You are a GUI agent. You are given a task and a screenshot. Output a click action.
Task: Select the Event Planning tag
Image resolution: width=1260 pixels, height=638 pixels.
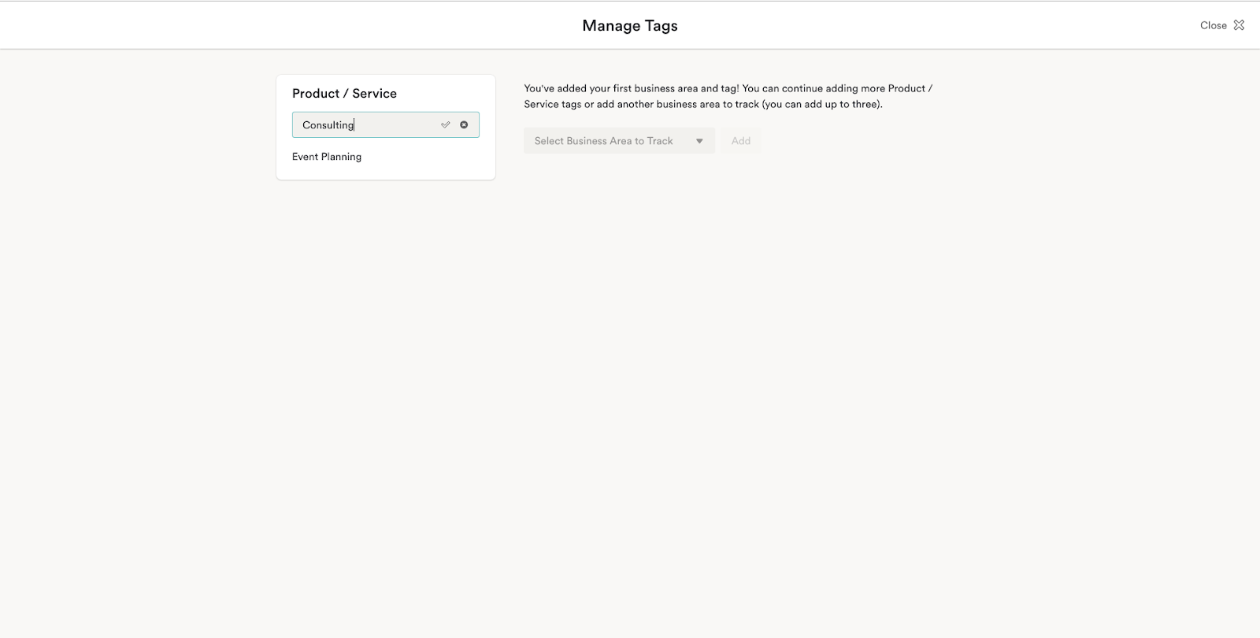click(x=327, y=157)
